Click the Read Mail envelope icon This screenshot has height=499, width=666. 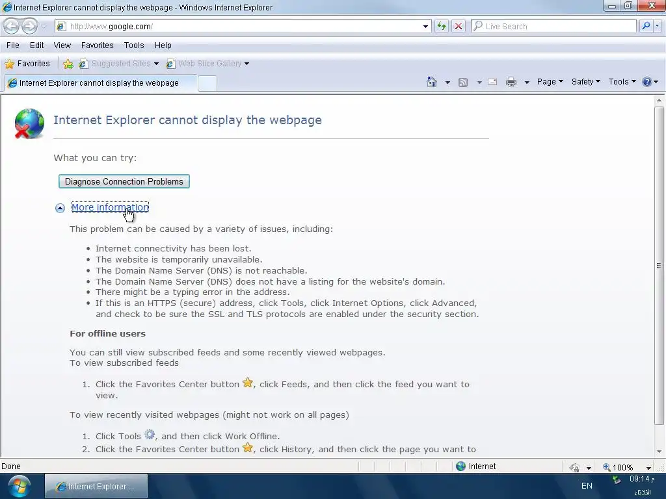[x=492, y=82]
